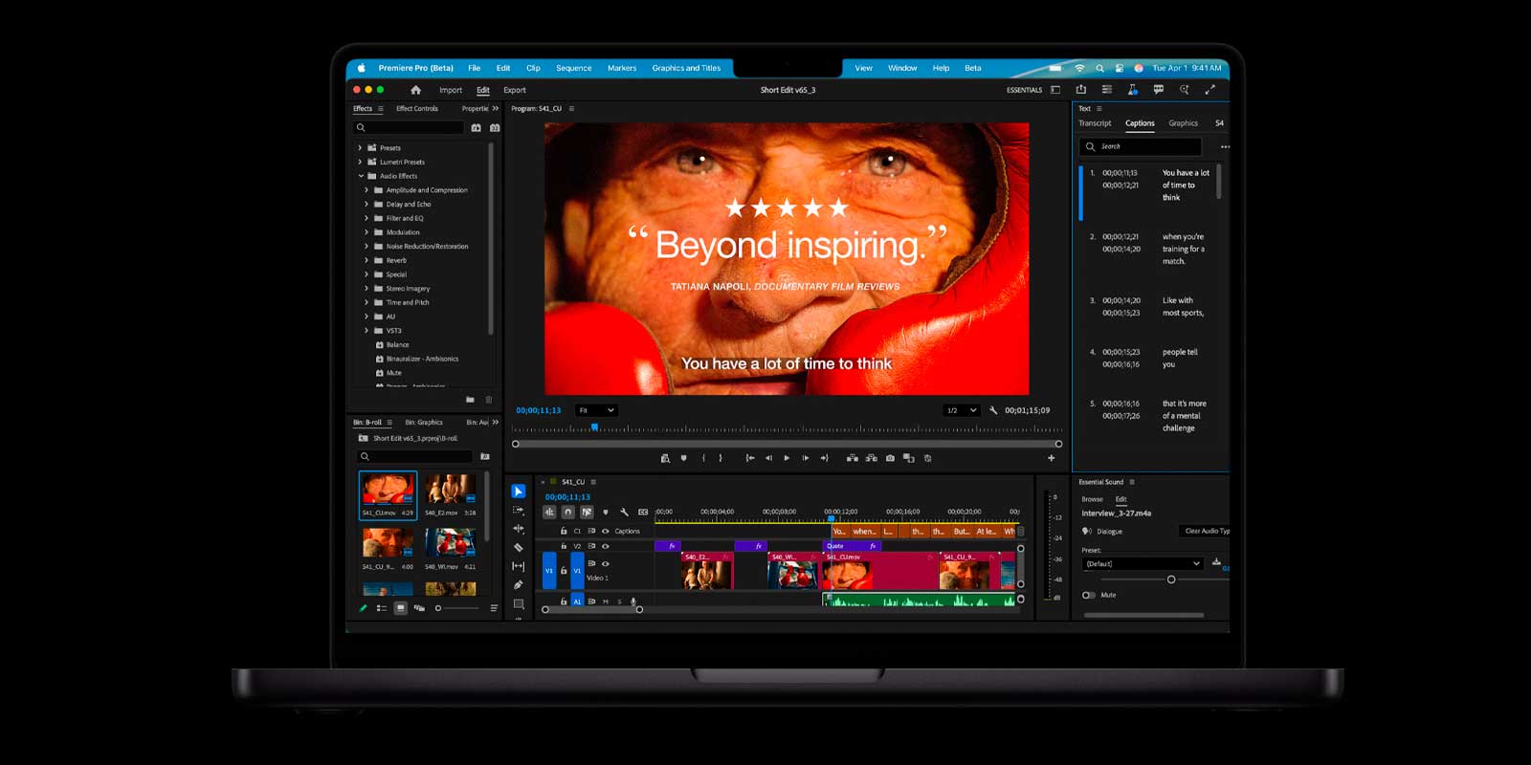Click the Clear Audio Type button

1207,531
